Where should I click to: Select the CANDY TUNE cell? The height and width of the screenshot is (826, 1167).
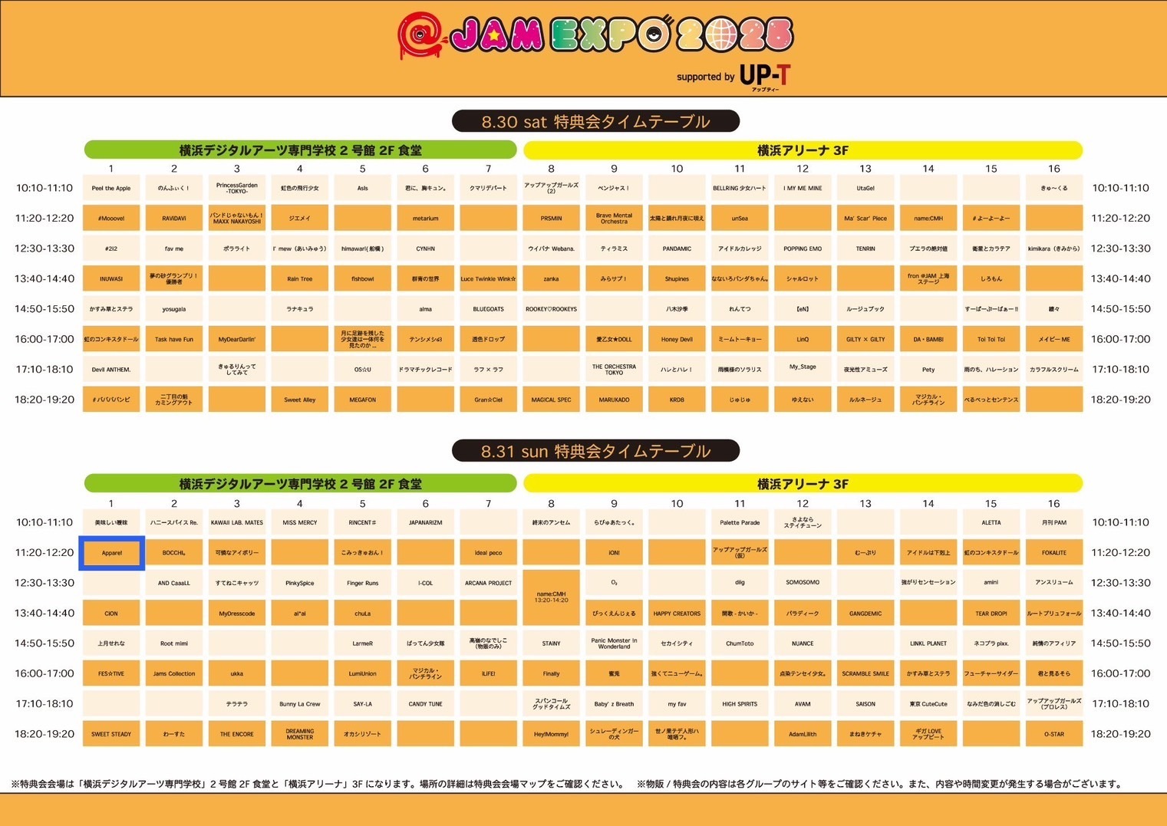426,703
